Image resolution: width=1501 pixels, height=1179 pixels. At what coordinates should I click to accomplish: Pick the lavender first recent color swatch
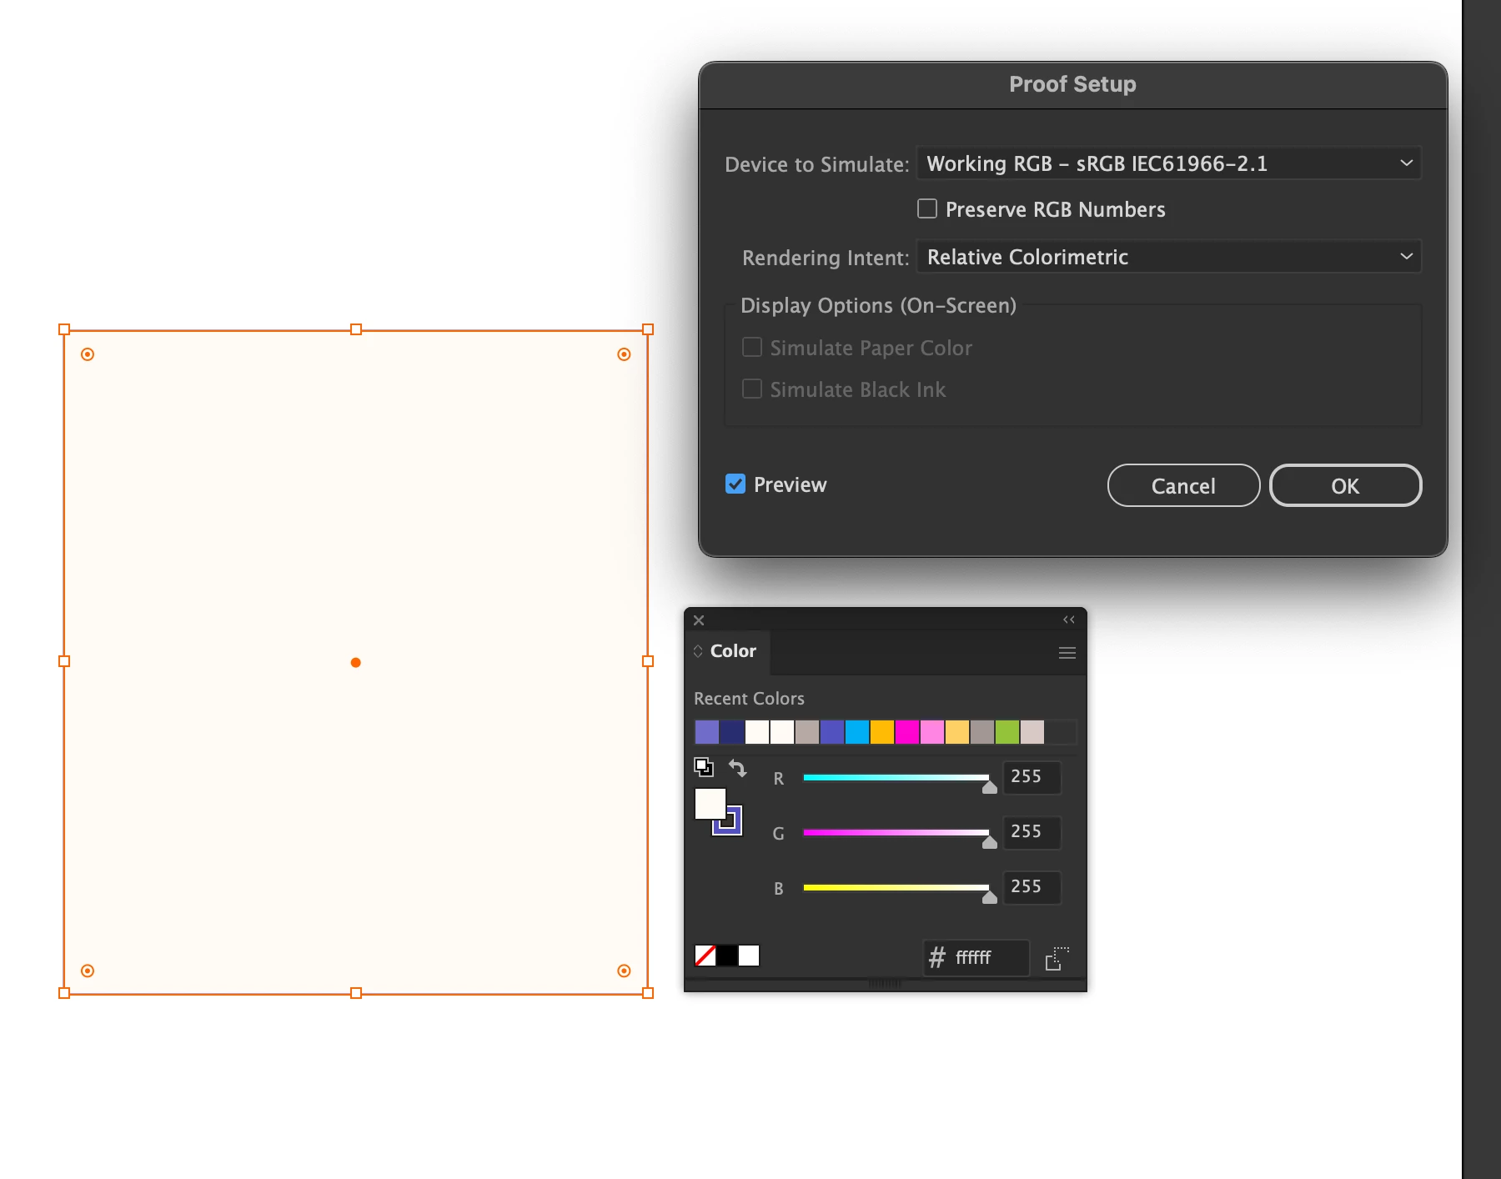[707, 732]
